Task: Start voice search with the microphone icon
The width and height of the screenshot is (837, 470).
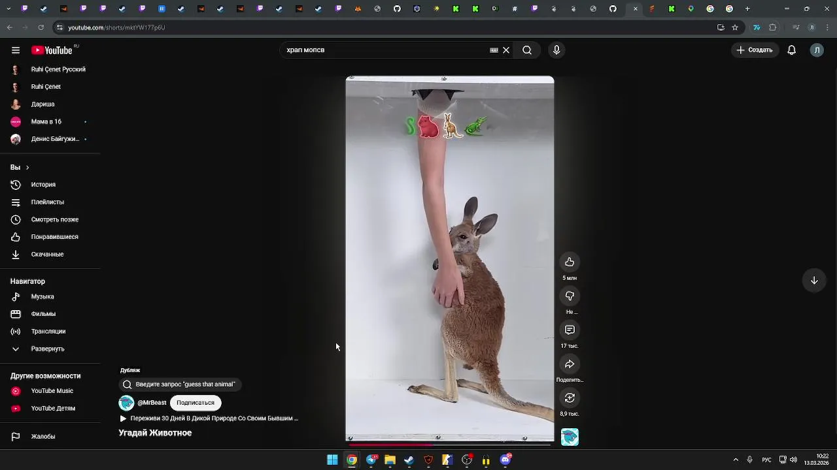Action: [556, 50]
